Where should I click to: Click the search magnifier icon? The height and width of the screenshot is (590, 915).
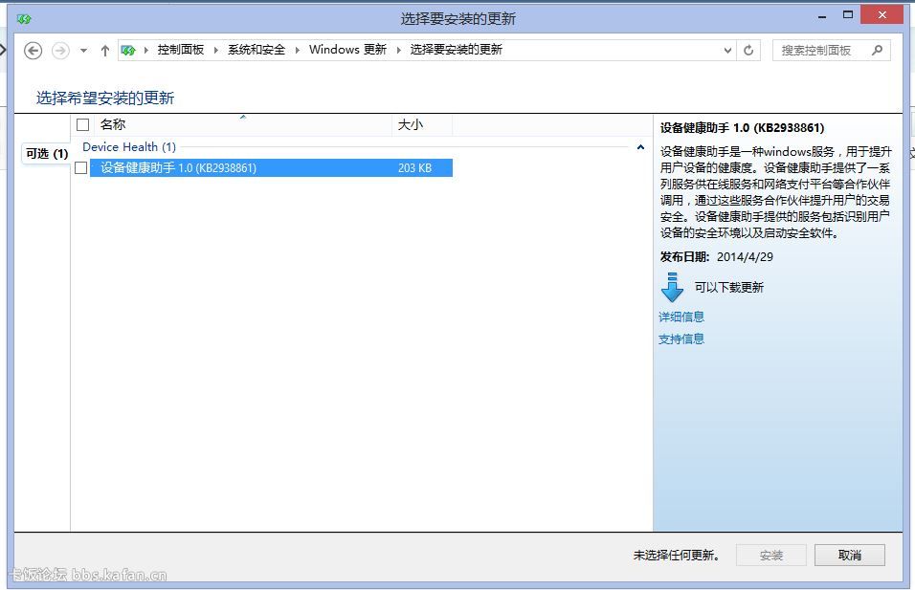coord(877,51)
